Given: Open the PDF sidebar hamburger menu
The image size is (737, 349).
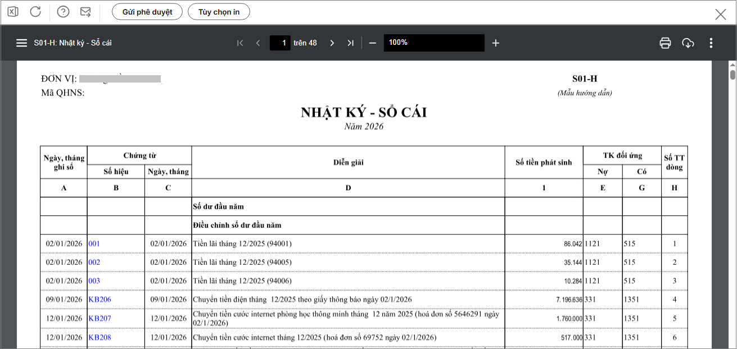Looking at the screenshot, I should pos(21,43).
